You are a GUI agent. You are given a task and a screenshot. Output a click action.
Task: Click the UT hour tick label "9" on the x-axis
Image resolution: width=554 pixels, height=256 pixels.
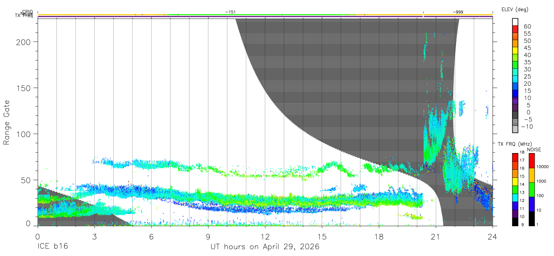[208, 236]
